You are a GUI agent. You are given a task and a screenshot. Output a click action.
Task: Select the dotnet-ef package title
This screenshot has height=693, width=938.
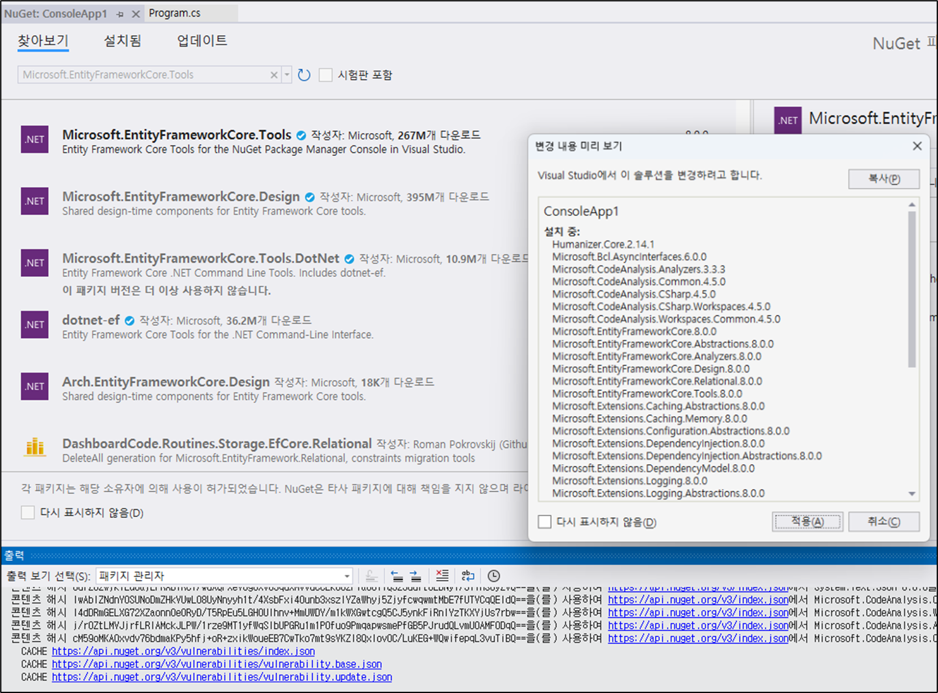point(91,320)
